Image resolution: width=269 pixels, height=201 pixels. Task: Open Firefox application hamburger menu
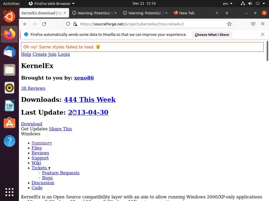tap(263, 24)
